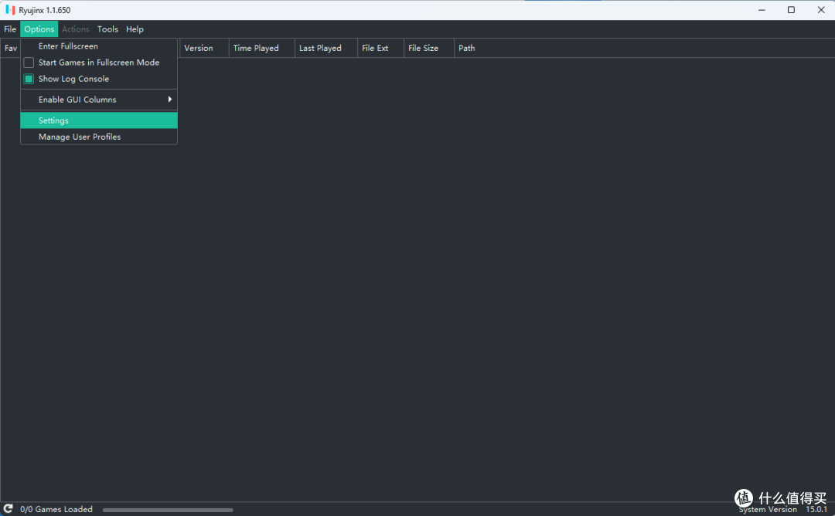Toggle Start Games in Fullscreen Mode checkbox
The height and width of the screenshot is (516, 835).
point(29,63)
